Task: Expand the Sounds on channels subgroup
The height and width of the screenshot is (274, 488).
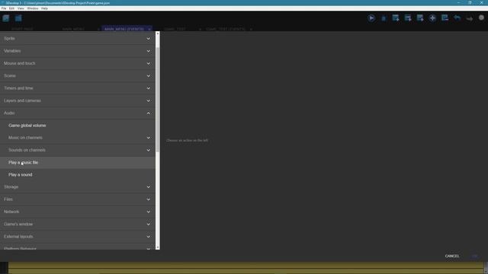Action: 78,150
